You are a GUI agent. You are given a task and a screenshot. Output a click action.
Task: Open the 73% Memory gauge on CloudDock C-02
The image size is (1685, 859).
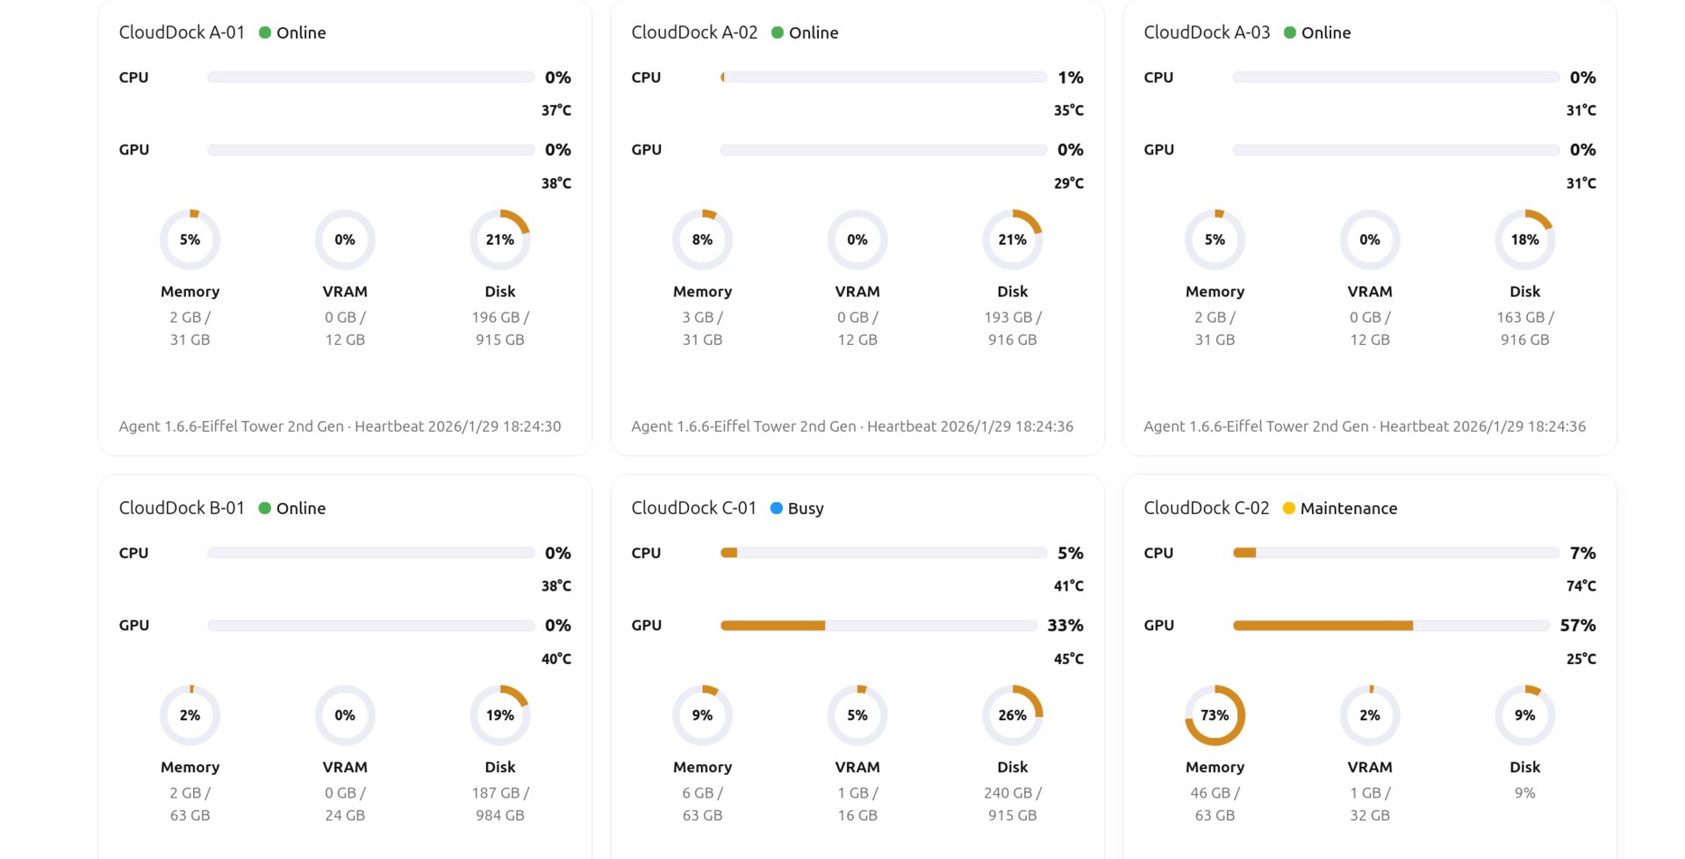[1215, 714]
